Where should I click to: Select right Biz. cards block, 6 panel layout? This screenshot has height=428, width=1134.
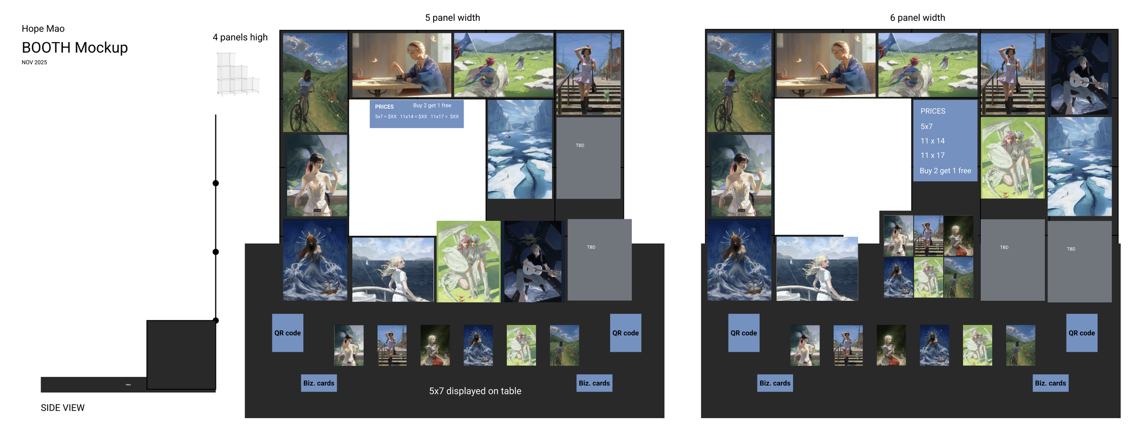[x=1051, y=383]
